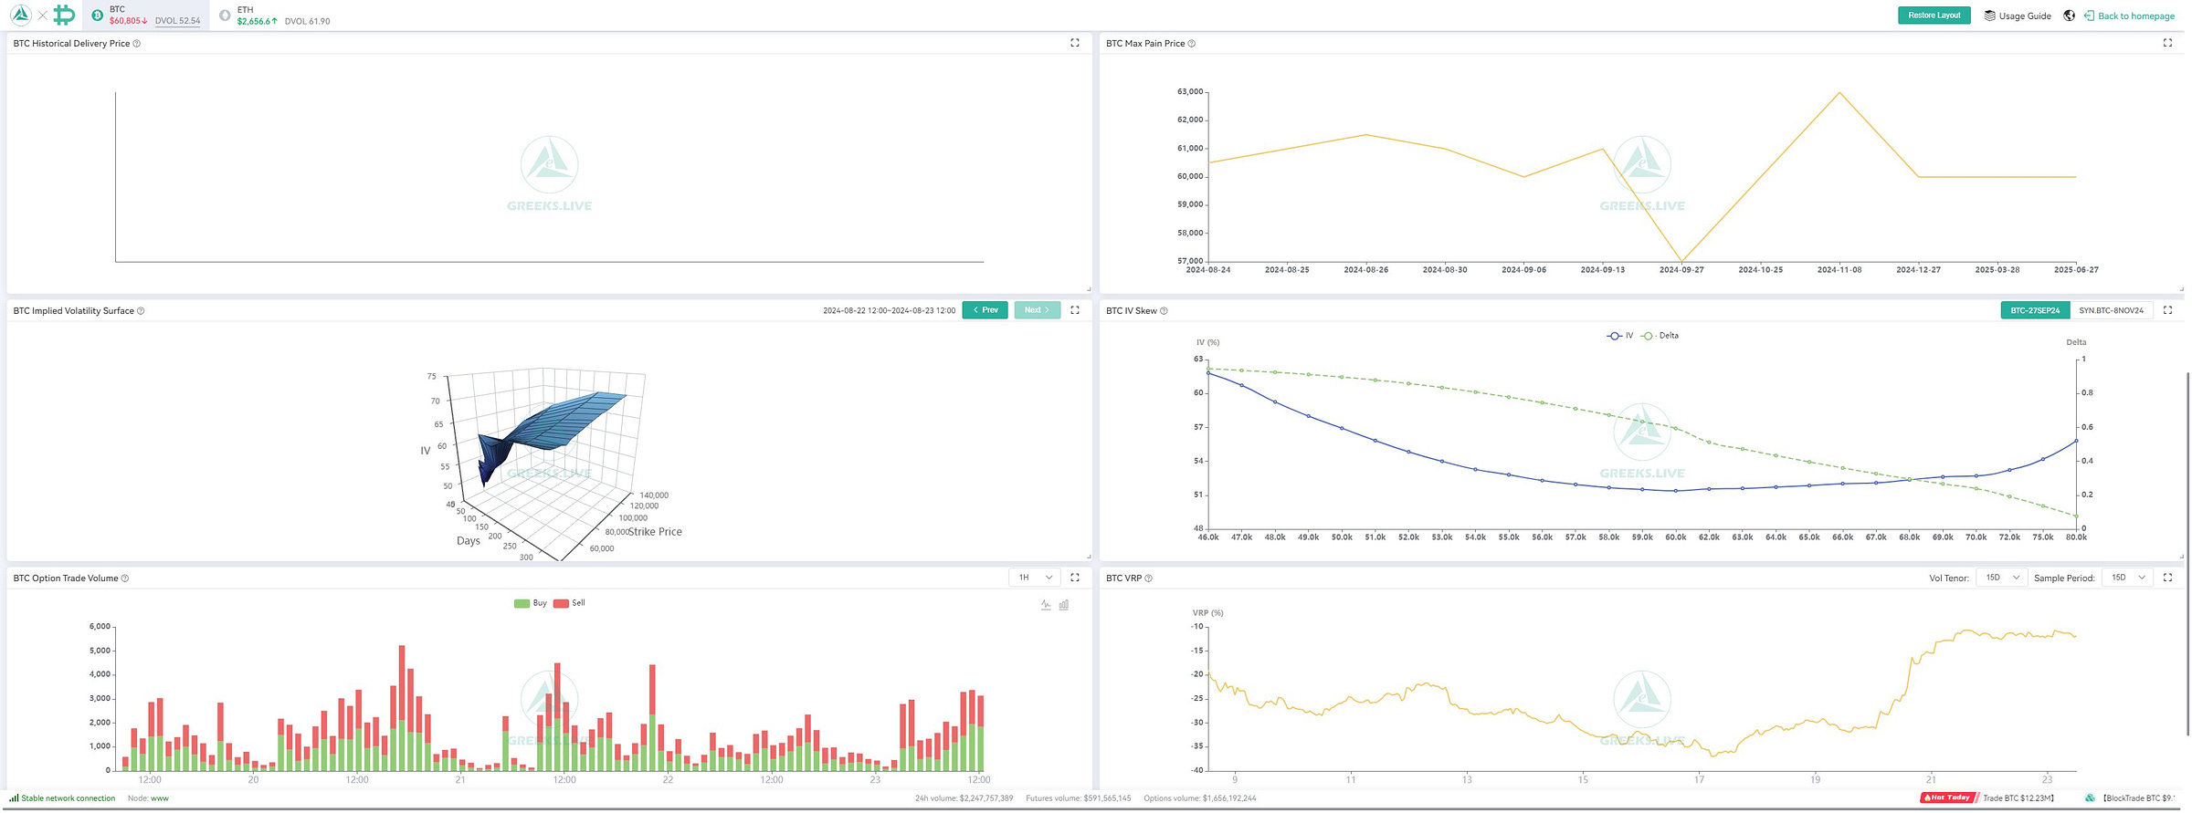Click the BTC Max Pain Price title
The image size is (2192, 813).
pos(1145,44)
